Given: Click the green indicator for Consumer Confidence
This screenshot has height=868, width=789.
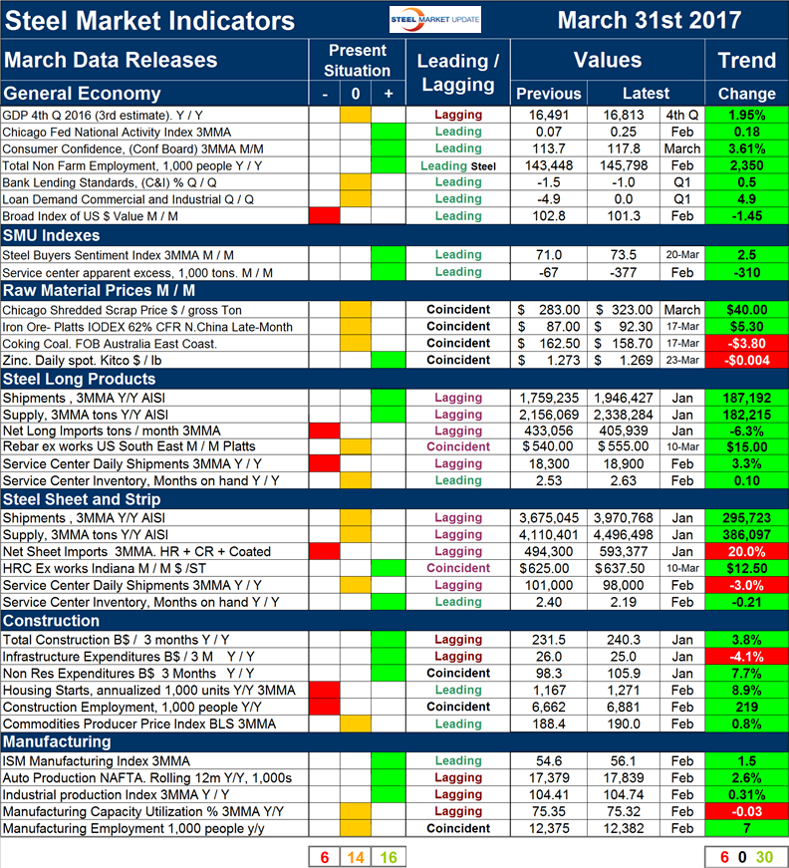Looking at the screenshot, I should [x=387, y=148].
